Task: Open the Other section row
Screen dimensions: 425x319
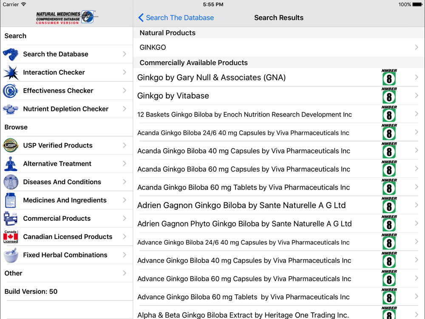Action: click(67, 273)
